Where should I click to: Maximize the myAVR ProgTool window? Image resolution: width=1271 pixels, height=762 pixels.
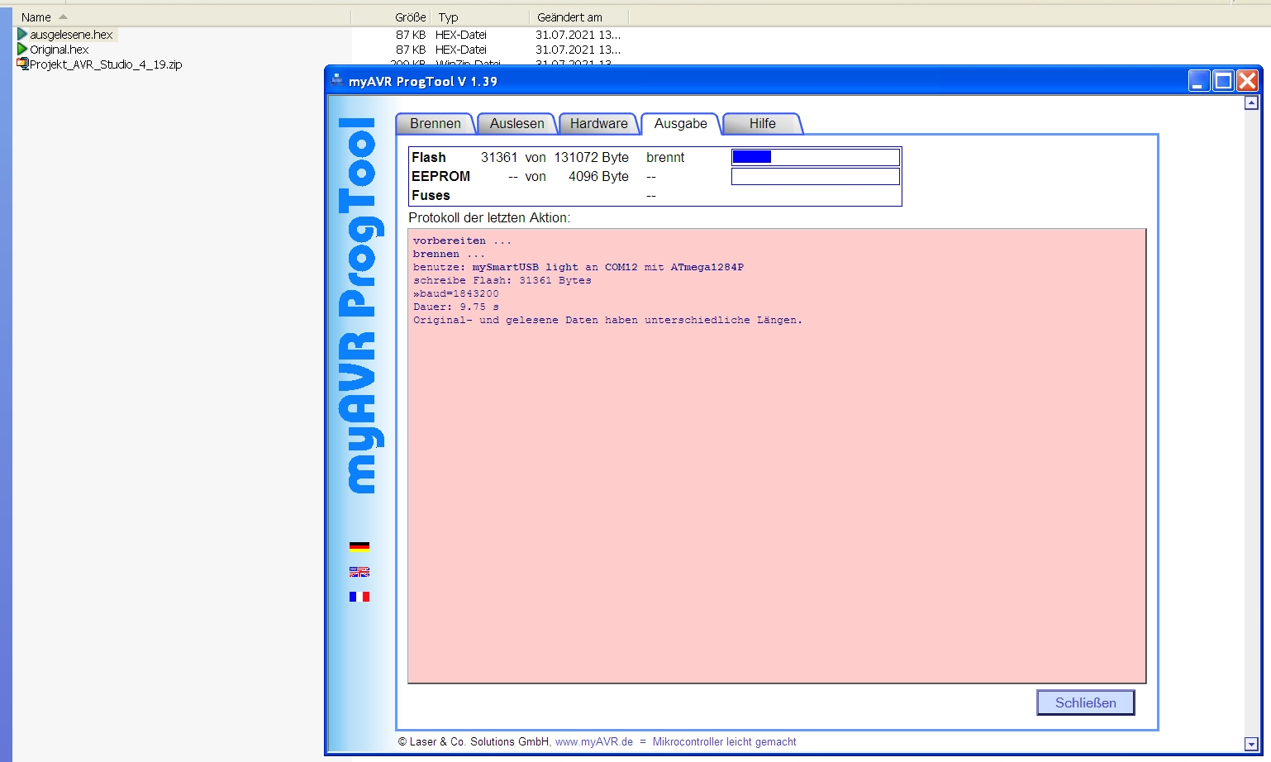[x=1223, y=80]
